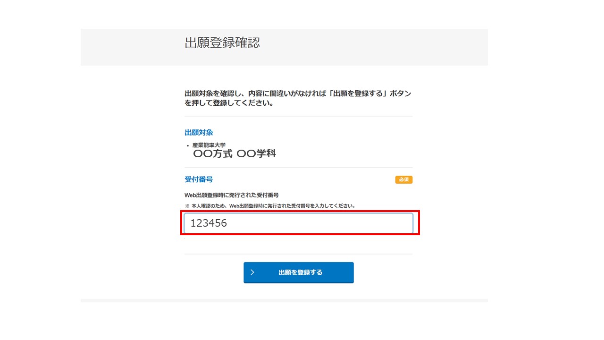Click the 〇〇学科 department name
Screen dimensions: 604x340
(256, 153)
